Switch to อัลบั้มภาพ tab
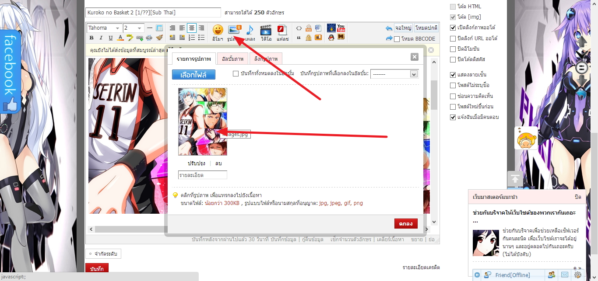Viewport: 598px width, 281px height. click(x=233, y=59)
